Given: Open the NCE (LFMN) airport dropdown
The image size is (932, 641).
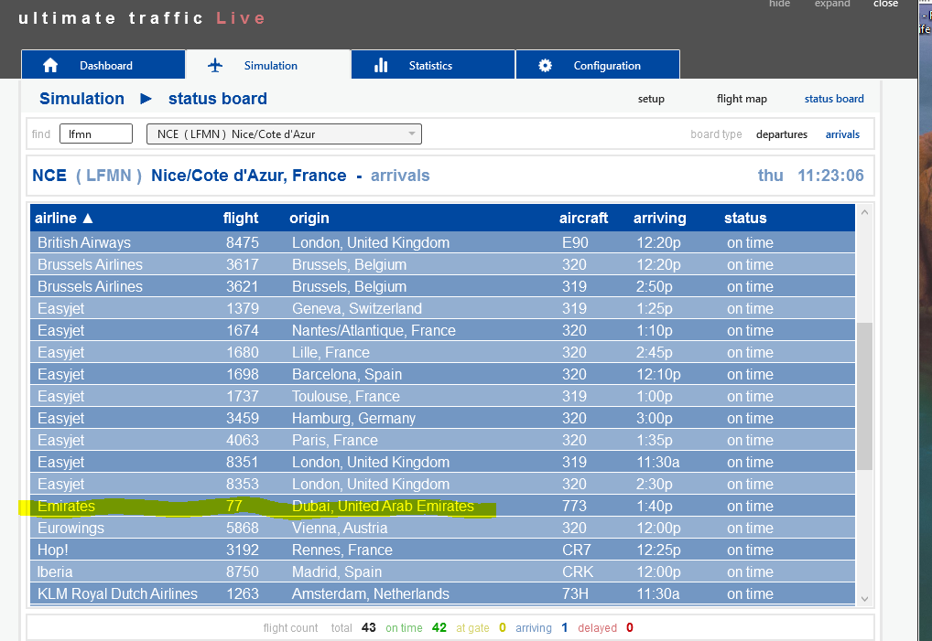Looking at the screenshot, I should (284, 134).
